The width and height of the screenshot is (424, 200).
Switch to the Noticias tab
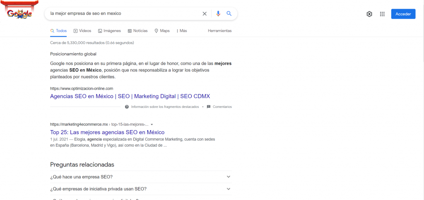[x=137, y=31]
